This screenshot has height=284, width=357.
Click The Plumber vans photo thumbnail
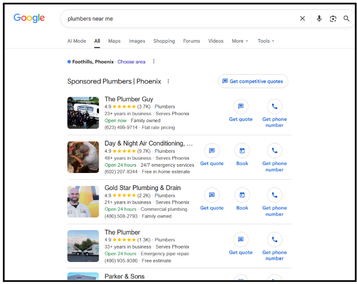click(x=83, y=246)
